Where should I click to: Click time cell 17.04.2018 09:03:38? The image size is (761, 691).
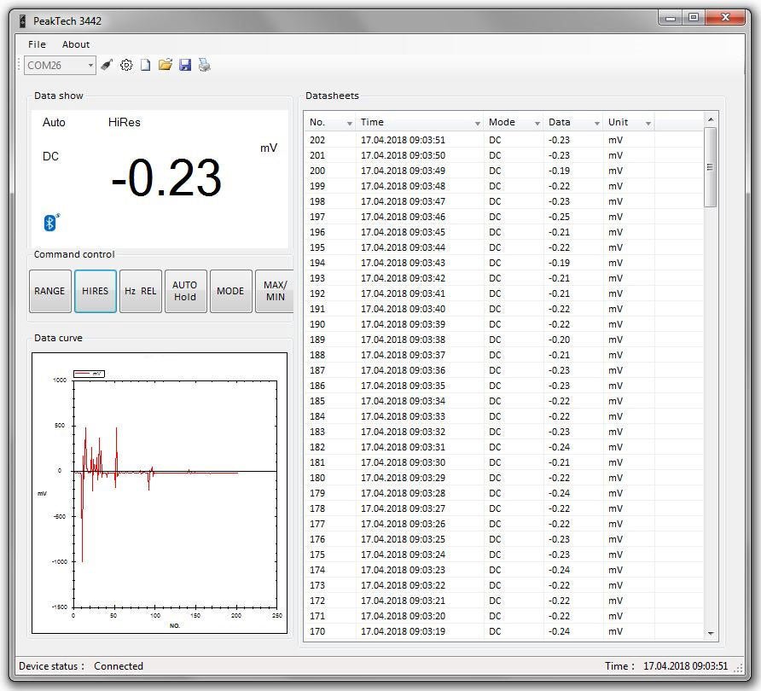(x=403, y=340)
